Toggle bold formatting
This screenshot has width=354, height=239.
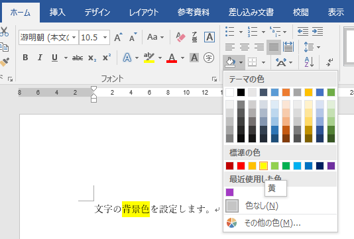(x=25, y=58)
